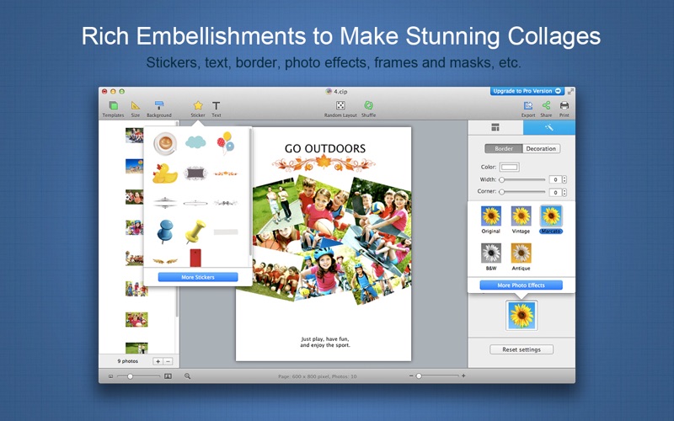Insert the gray tape sticker
Screen dimensions: 674x421
(226, 232)
